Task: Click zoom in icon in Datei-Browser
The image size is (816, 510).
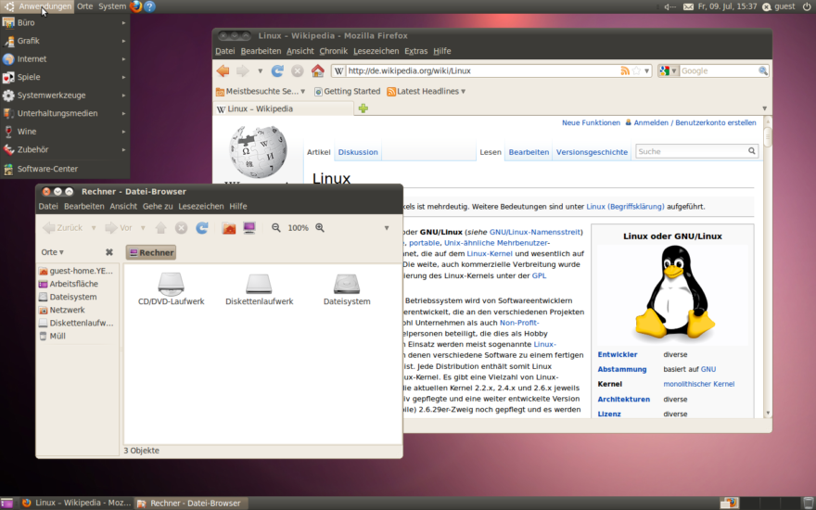Action: (x=320, y=227)
